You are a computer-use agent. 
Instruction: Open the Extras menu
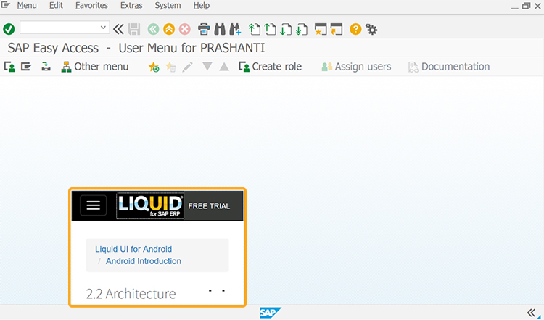point(131,6)
